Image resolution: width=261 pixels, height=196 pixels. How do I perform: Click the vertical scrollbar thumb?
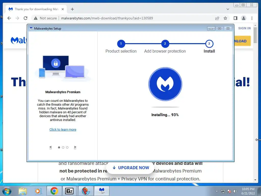[255, 35]
